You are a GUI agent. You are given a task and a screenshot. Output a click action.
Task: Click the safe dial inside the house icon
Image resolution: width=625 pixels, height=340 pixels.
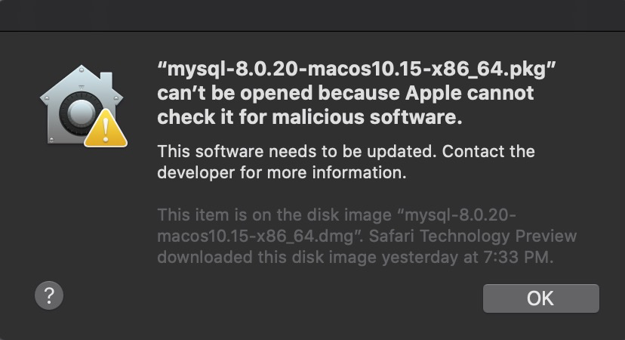click(79, 113)
